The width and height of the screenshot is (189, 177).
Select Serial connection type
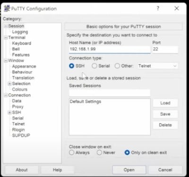[94, 66]
